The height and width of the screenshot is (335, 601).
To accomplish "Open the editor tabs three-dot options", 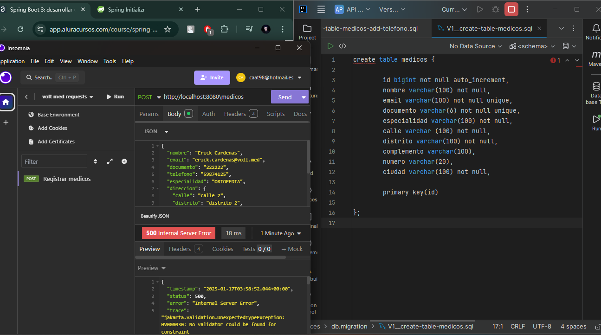I will [574, 28].
